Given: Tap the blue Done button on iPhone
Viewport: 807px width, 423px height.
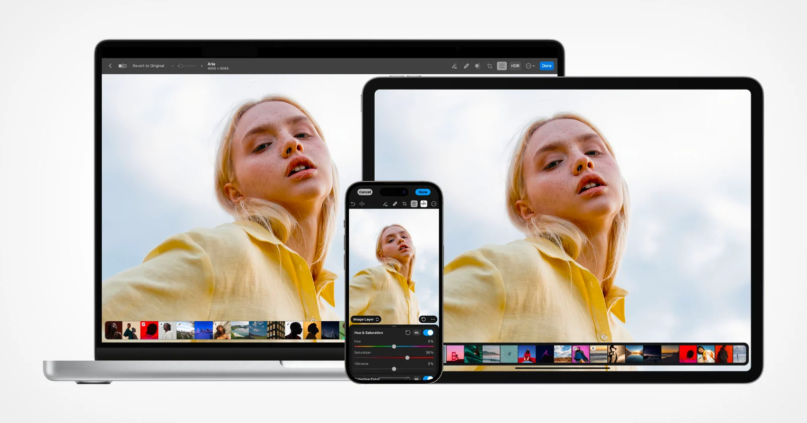Looking at the screenshot, I should pyautogui.click(x=423, y=192).
